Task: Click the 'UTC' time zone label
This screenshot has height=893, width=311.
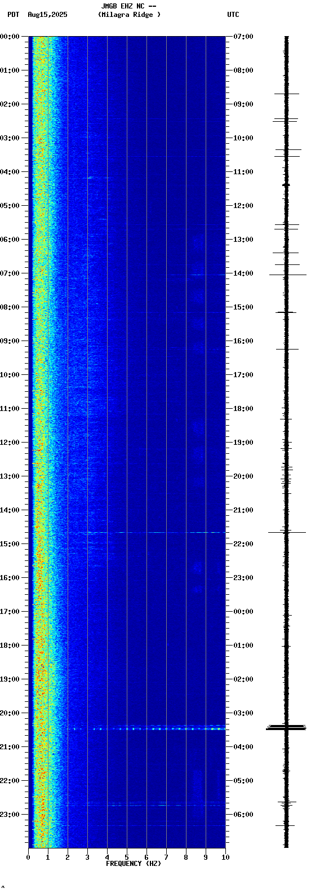Action: click(x=233, y=15)
